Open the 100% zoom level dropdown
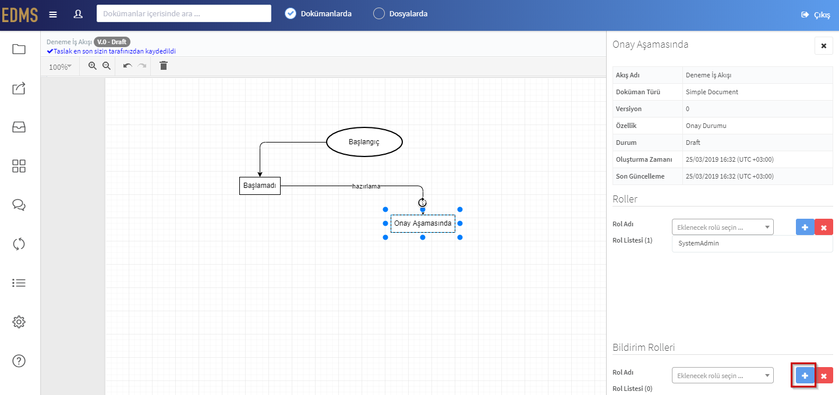This screenshot has height=395, width=839. point(60,67)
